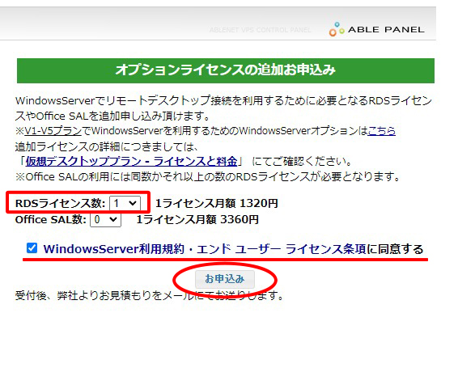
Task: Open the RDSライセンス数 dropdown
Action: (x=125, y=203)
